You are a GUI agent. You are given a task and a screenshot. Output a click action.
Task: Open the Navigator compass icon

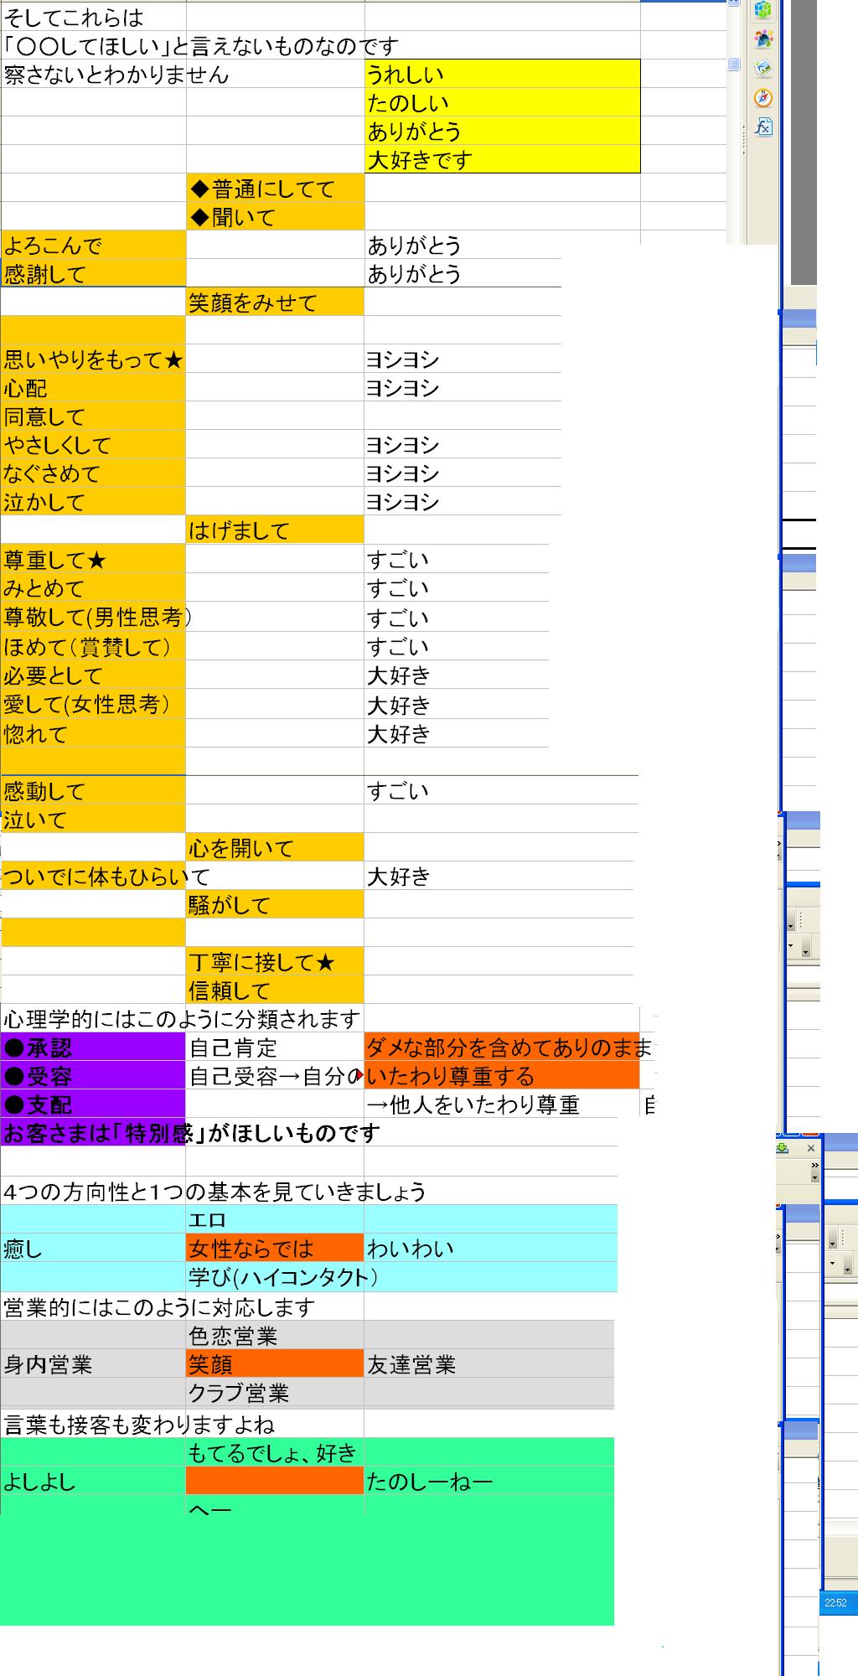(762, 97)
